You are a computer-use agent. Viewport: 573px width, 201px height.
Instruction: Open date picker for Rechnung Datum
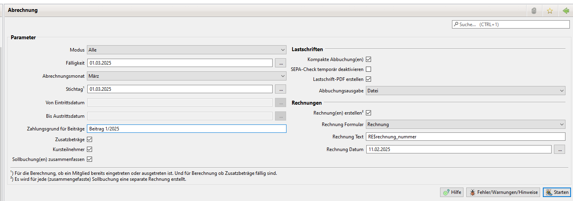(560, 149)
